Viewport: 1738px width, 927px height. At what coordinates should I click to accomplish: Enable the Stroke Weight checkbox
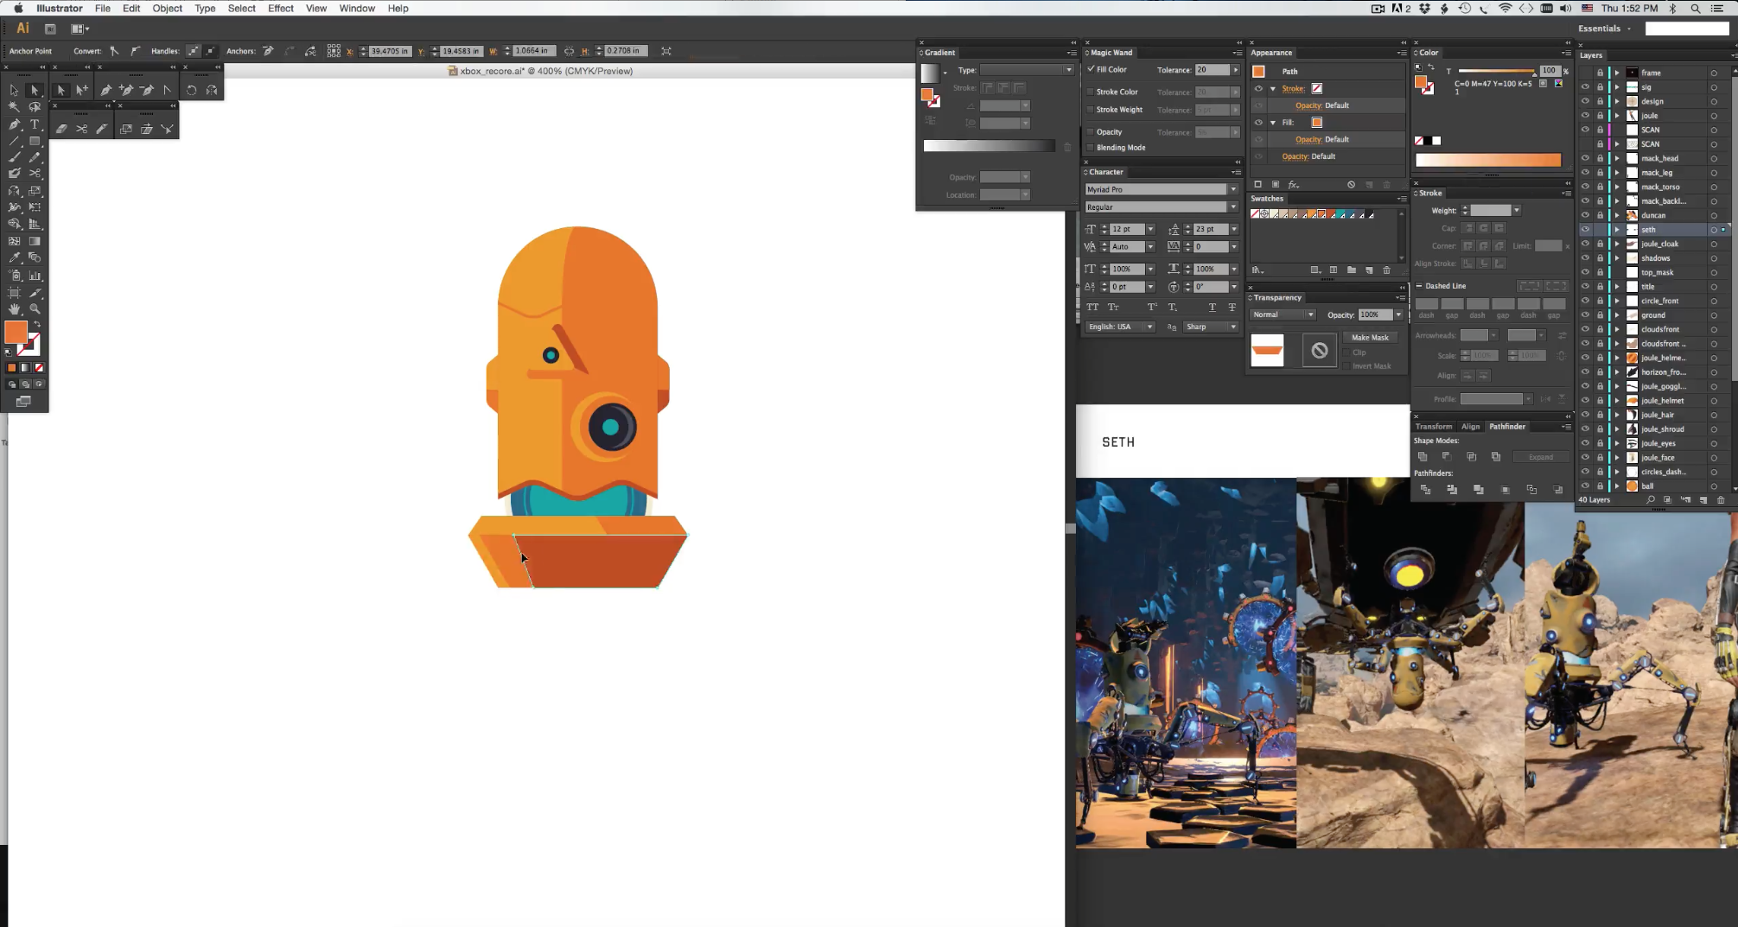tap(1091, 110)
